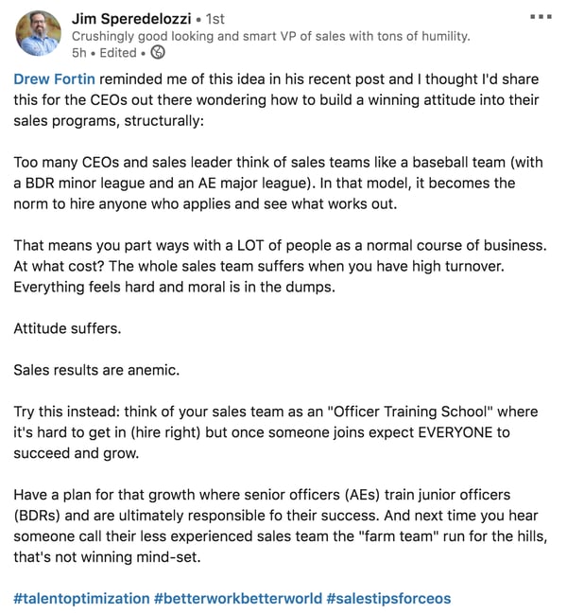Click the globe public visibility icon
This screenshot has height=614, width=567.
159,52
